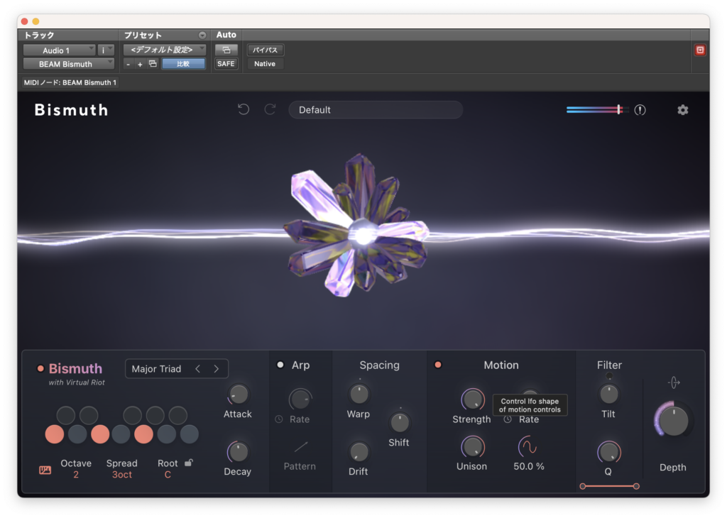Screen dimensions: 727x518
Task: Click the red plugin target icon
Action: click(700, 50)
